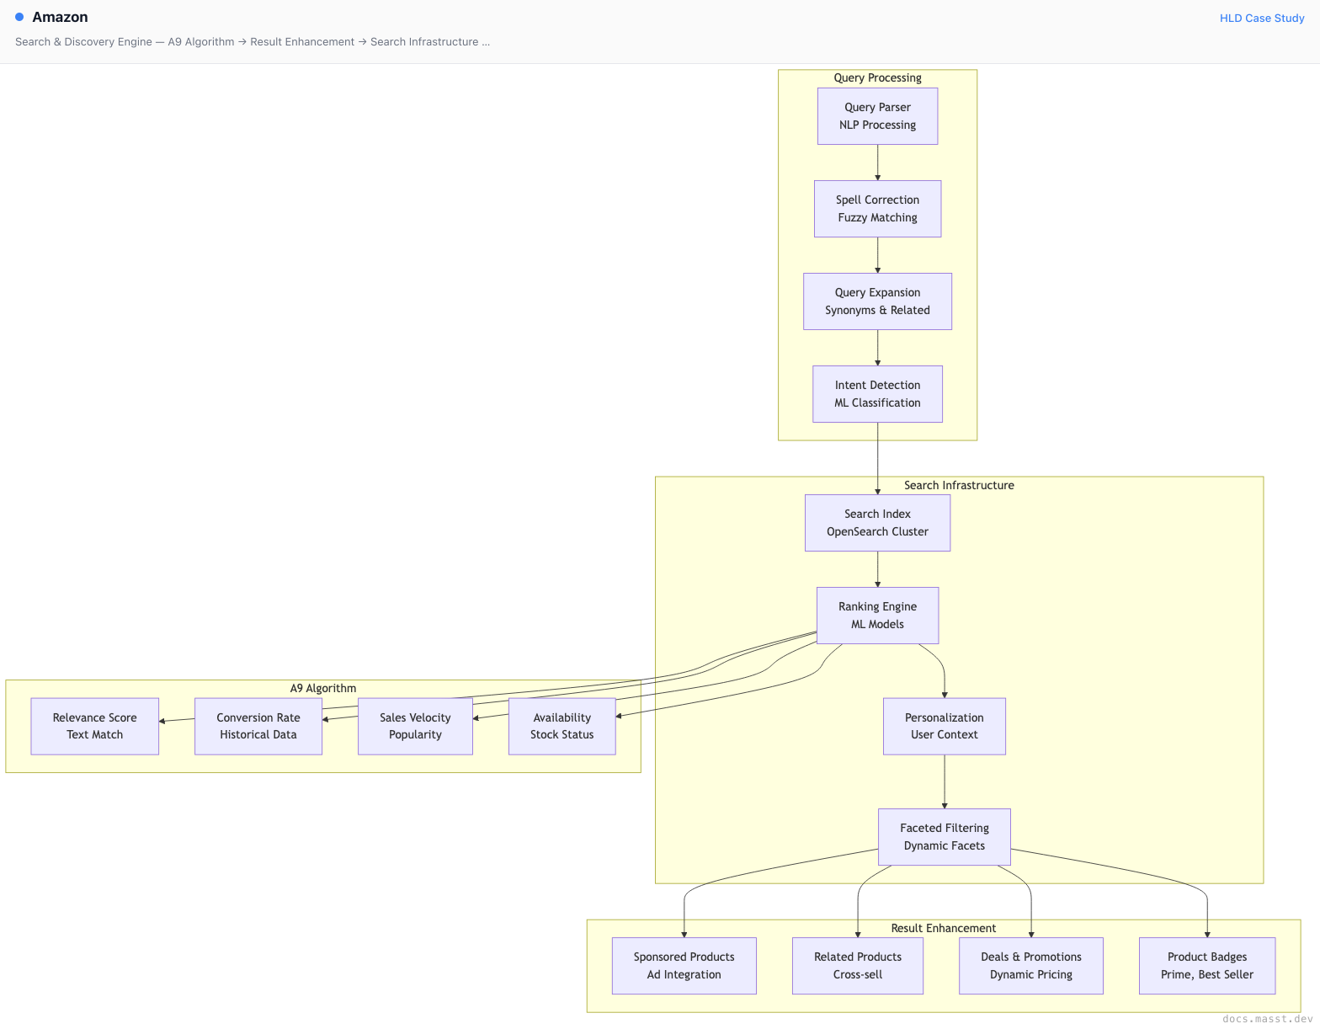This screenshot has height=1029, width=1320.
Task: Click the Ranking Engine ML Models node
Action: pyautogui.click(x=877, y=616)
